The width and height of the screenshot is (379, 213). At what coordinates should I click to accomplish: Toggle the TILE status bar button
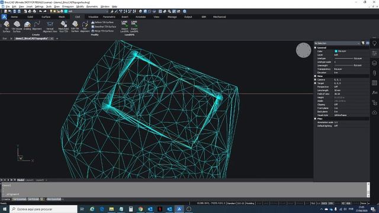click(313, 204)
